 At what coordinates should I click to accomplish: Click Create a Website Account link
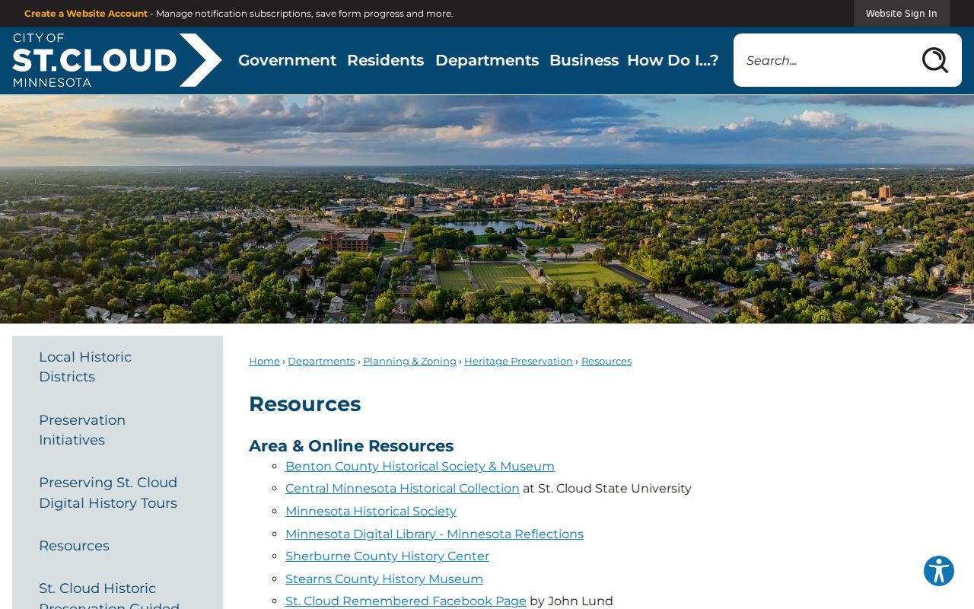86,14
